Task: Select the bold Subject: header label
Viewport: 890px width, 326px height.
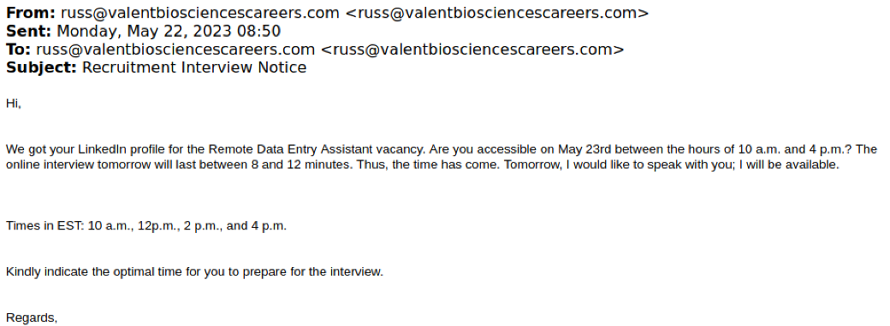Action: coord(41,68)
